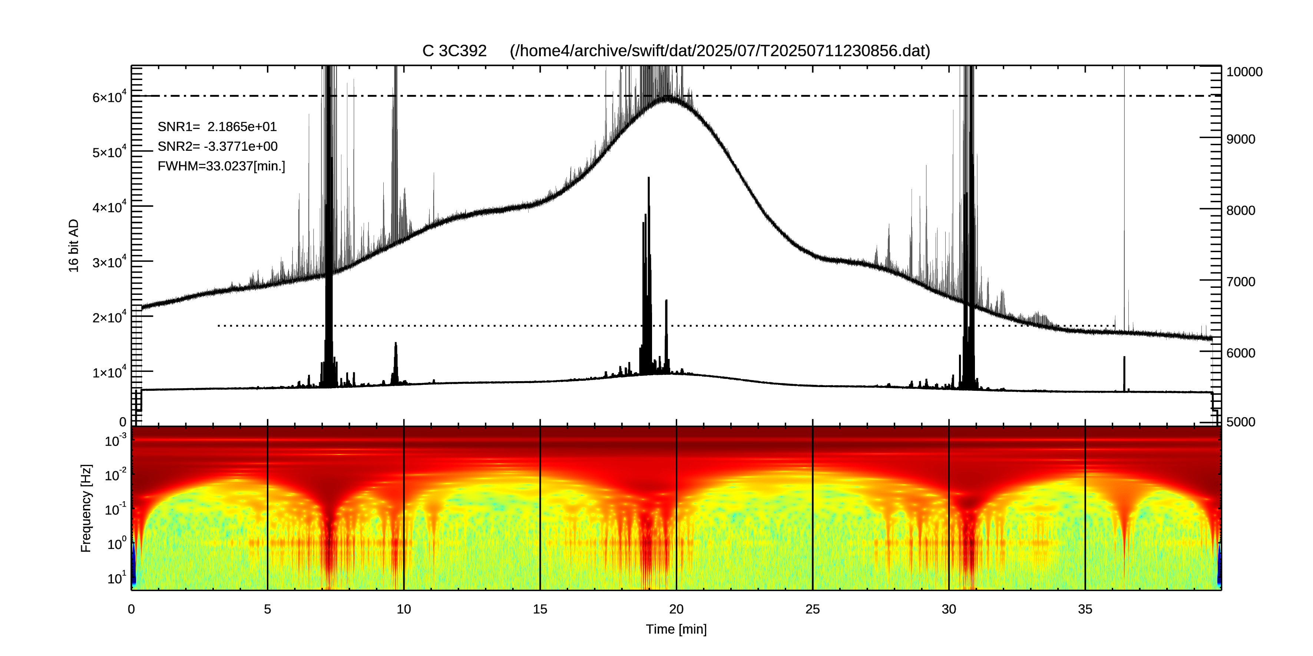
Task: Click the isolated lower spike near 36.5 minutes
Action: pyautogui.click(x=1124, y=374)
